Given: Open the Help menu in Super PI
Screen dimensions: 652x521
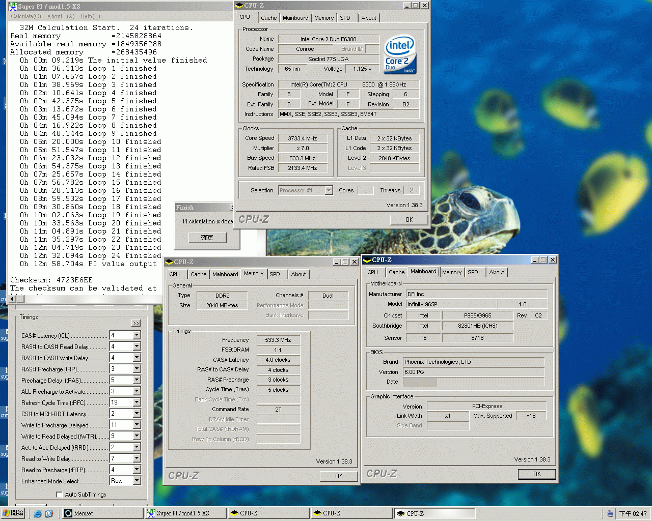Looking at the screenshot, I should [90, 16].
